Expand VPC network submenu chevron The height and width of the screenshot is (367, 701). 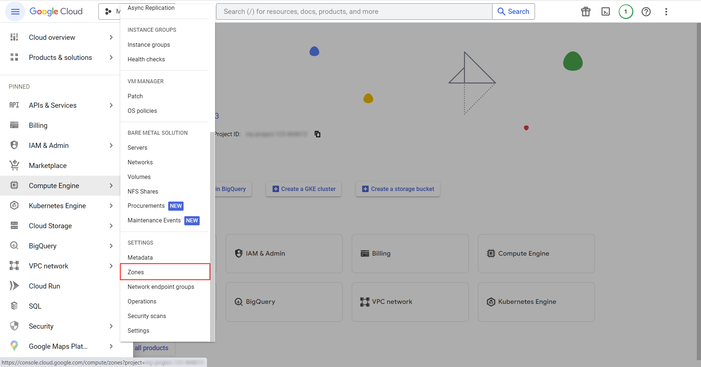[111, 266]
